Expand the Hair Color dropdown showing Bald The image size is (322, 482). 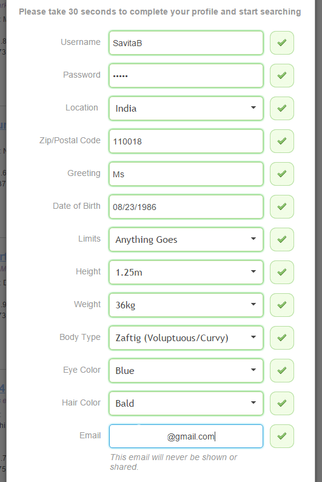pos(186,403)
